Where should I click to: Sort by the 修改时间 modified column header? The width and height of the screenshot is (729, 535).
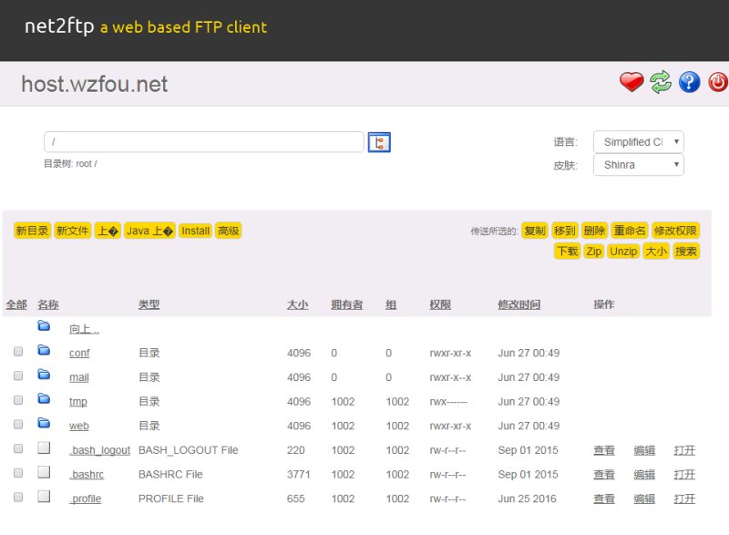tap(519, 305)
